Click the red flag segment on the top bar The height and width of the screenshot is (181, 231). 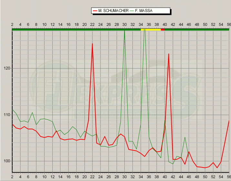click(x=163, y=29)
